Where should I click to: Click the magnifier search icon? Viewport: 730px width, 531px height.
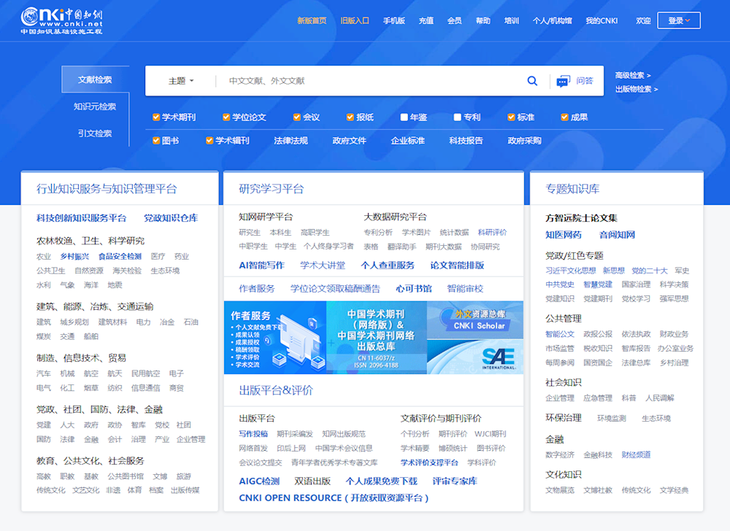(532, 81)
